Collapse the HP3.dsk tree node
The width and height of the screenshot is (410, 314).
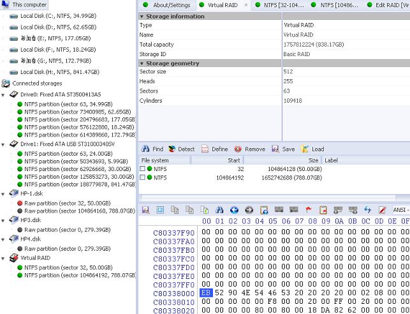tap(3, 221)
